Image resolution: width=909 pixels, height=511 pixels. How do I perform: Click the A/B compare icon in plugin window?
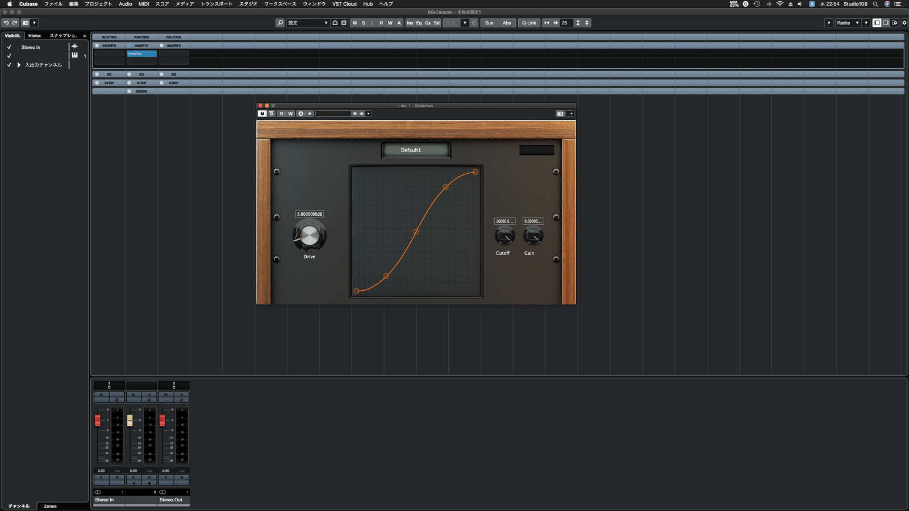301,114
